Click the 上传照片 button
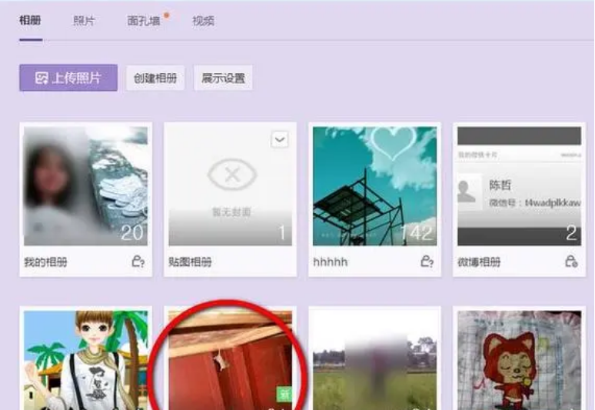595x410 pixels. click(68, 78)
